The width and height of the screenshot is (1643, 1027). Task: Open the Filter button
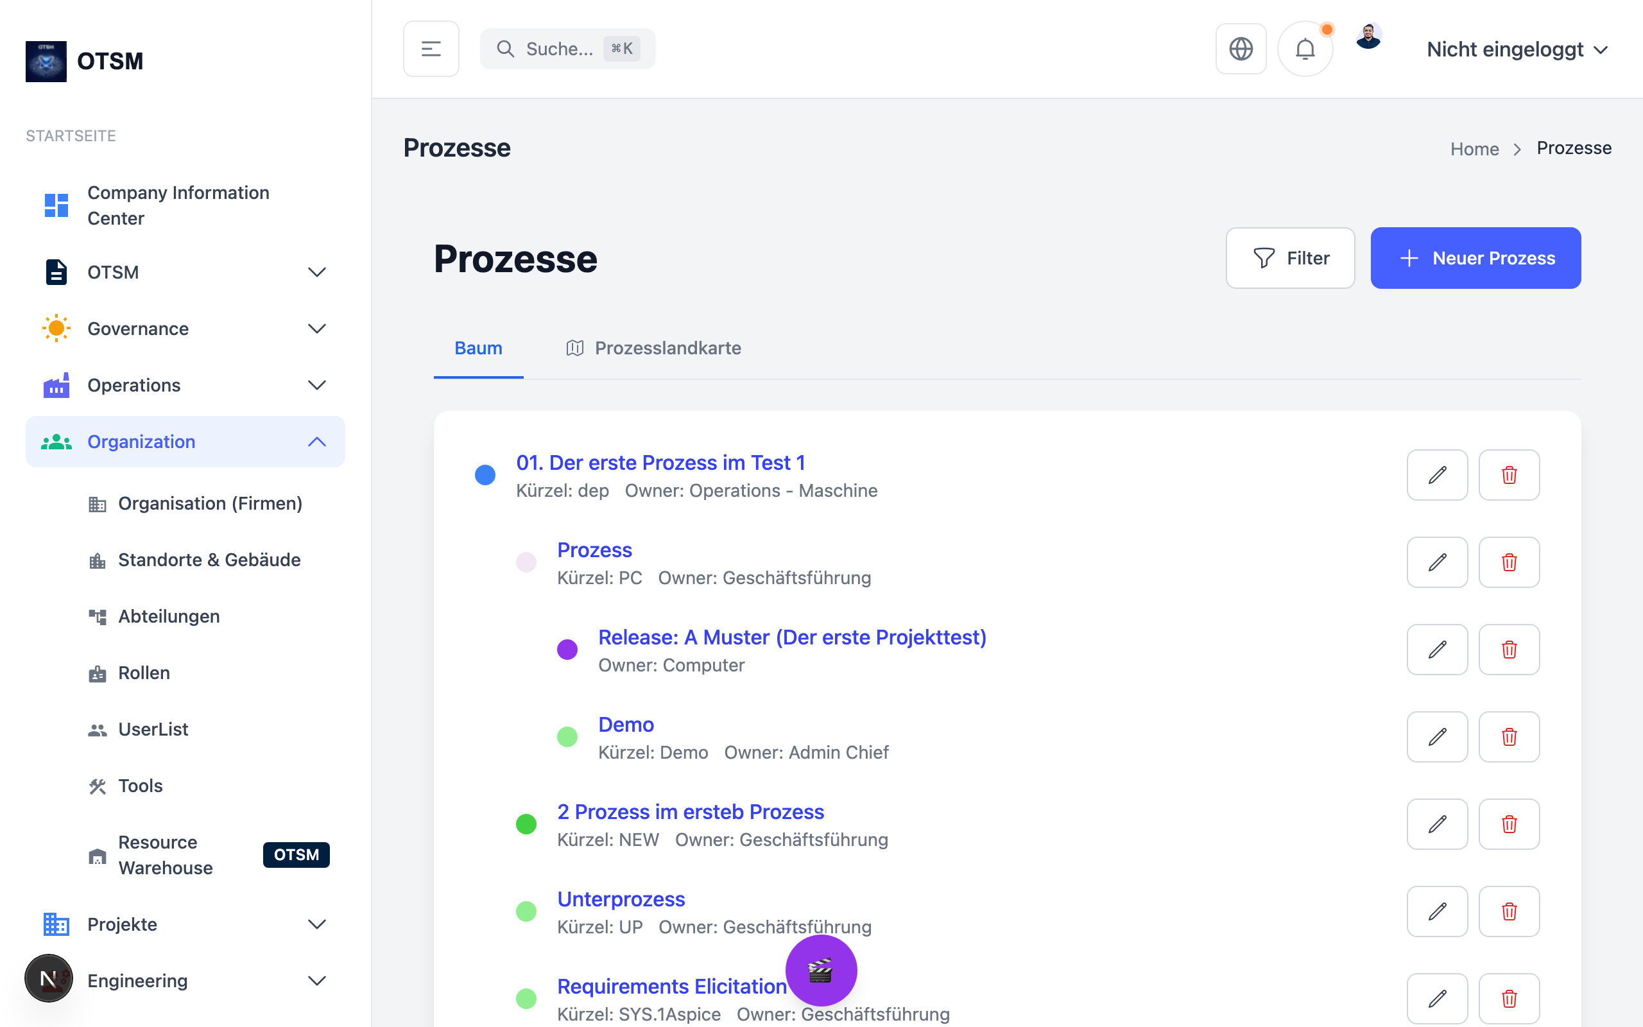click(1290, 258)
